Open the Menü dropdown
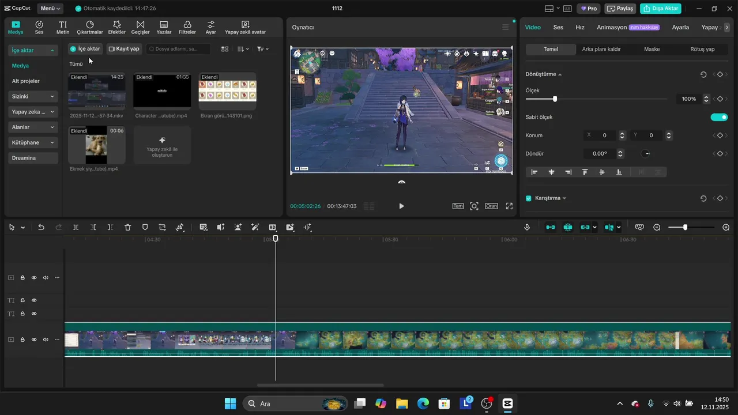Viewport: 738px width, 415px height. click(51, 9)
